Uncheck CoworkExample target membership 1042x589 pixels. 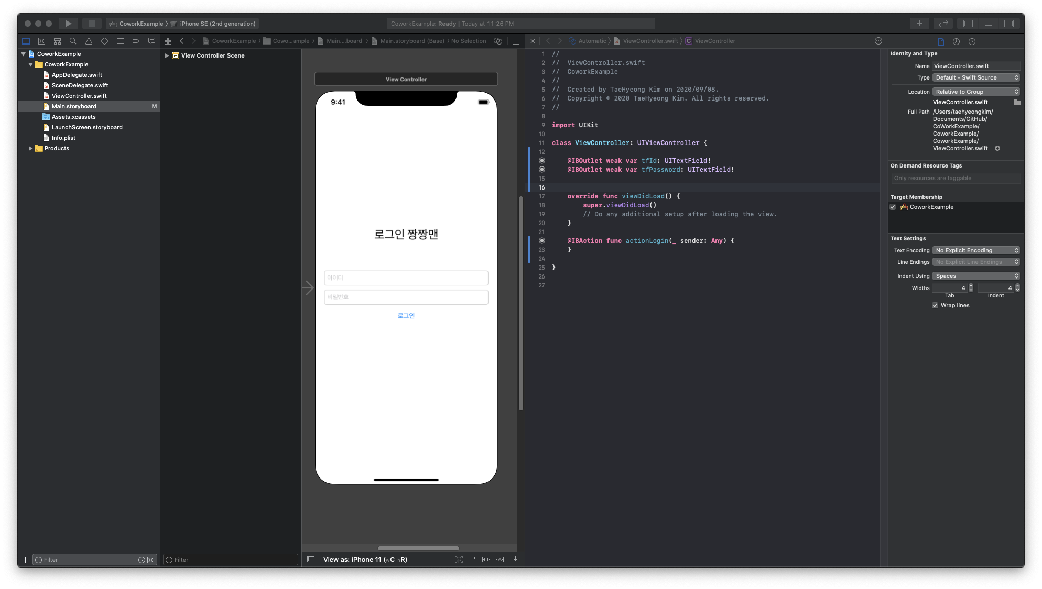tap(893, 207)
